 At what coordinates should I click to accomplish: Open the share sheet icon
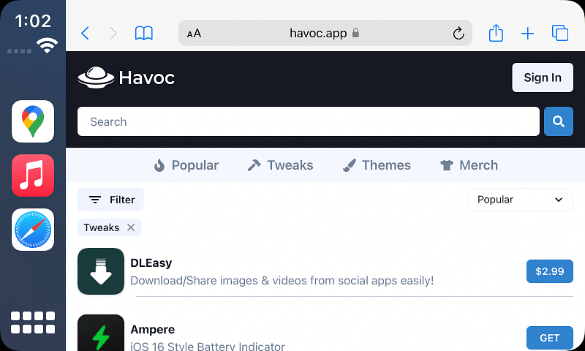(496, 33)
